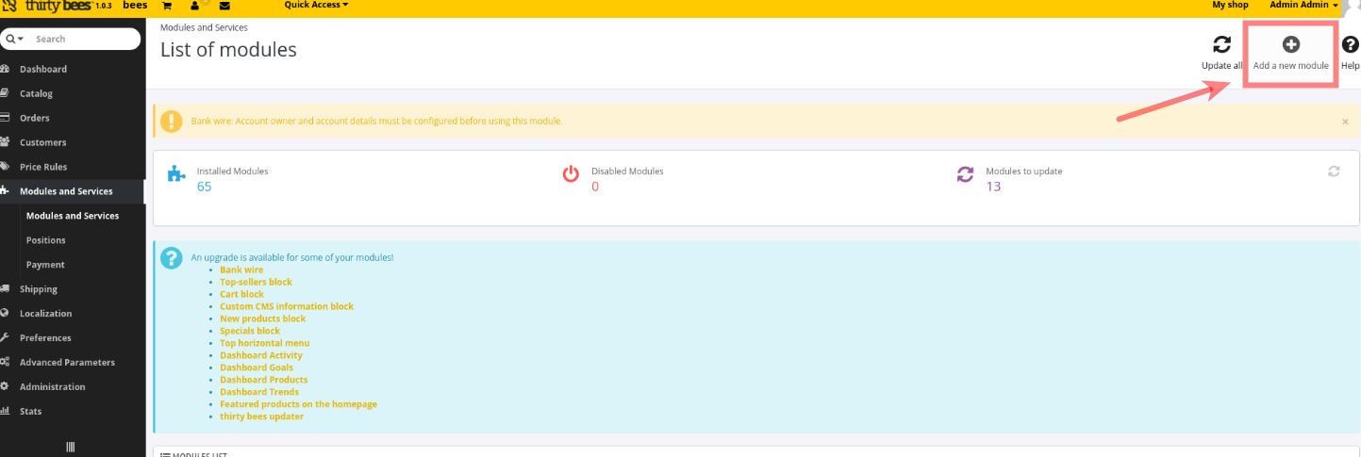Click the Add a new module icon
The image size is (1361, 457).
[x=1290, y=44]
